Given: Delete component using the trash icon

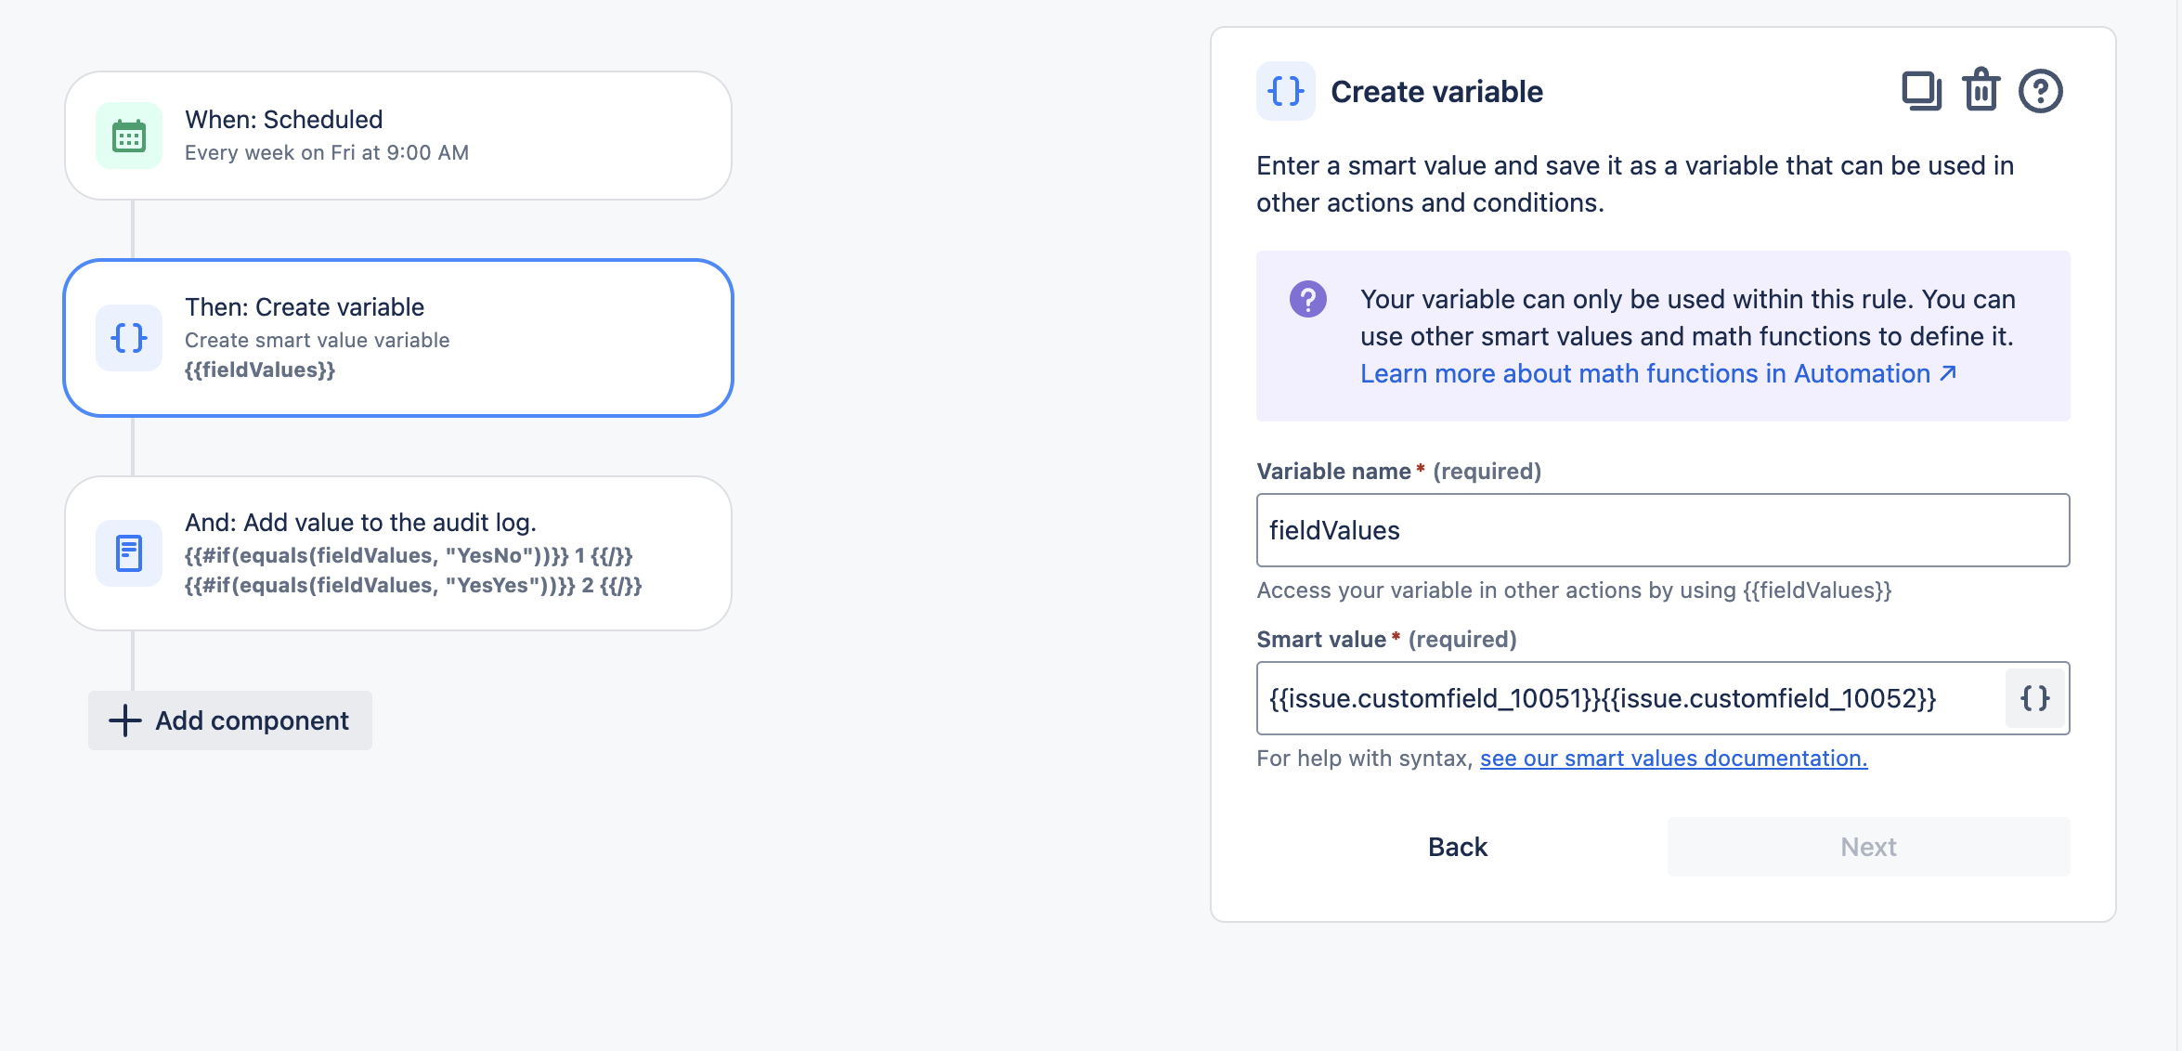Looking at the screenshot, I should click(x=1981, y=91).
